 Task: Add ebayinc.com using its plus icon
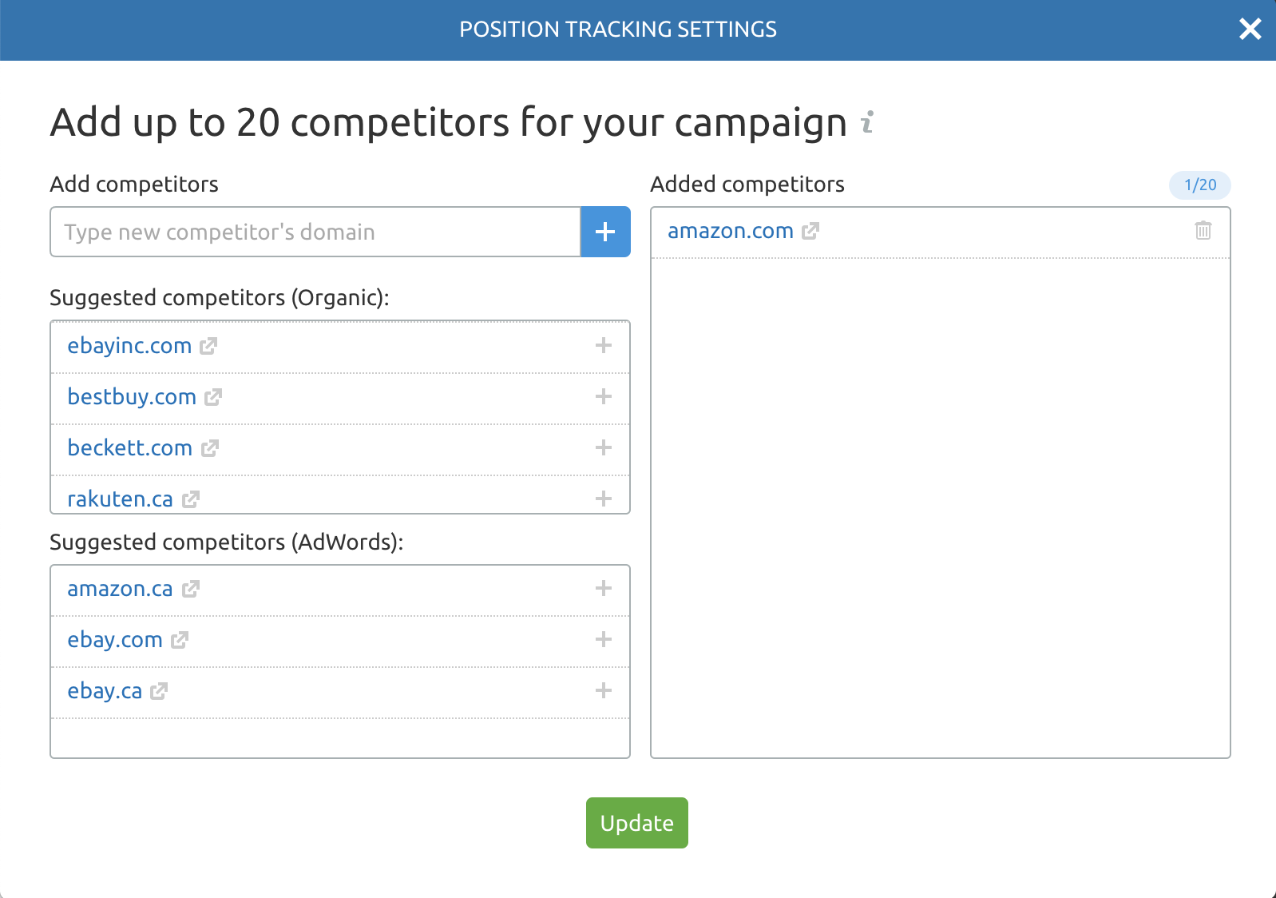[x=604, y=345]
